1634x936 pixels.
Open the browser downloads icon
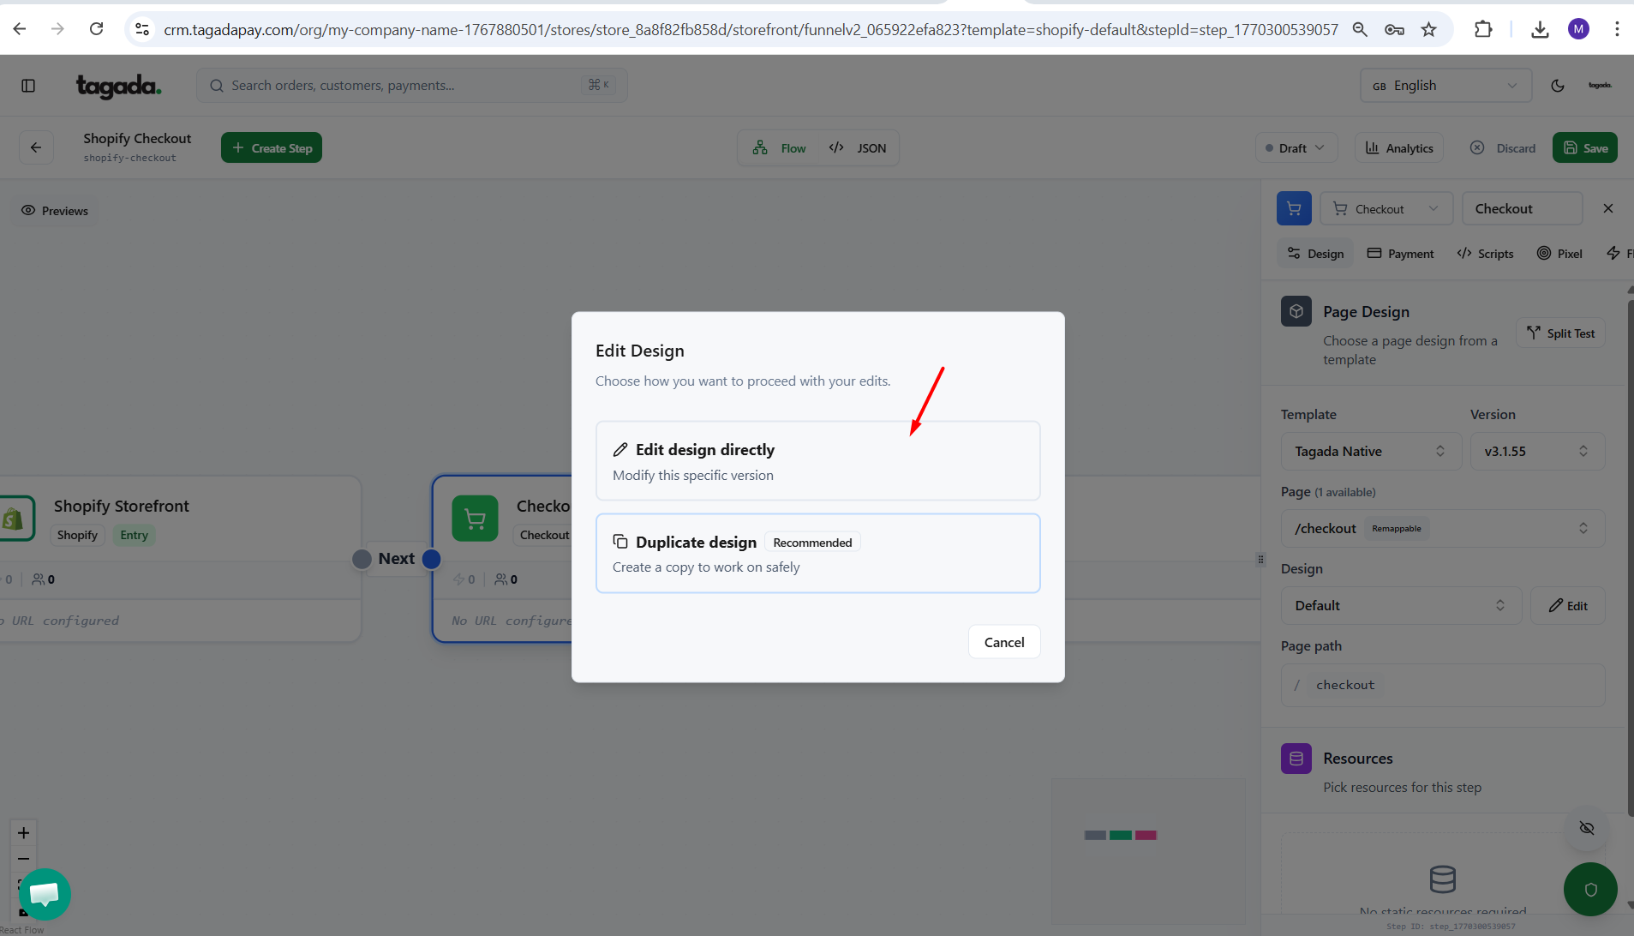click(x=1540, y=30)
